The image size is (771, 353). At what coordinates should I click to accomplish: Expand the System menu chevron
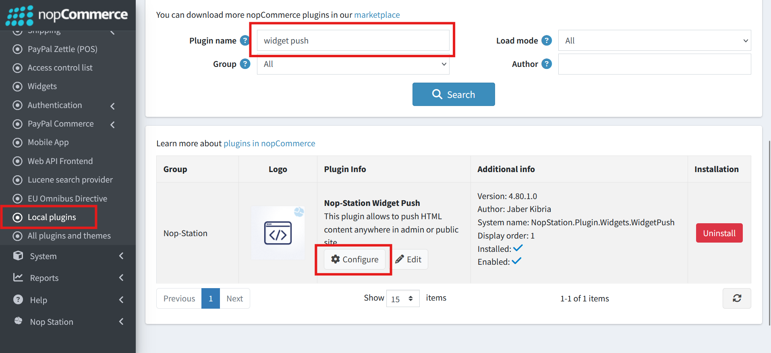point(121,256)
